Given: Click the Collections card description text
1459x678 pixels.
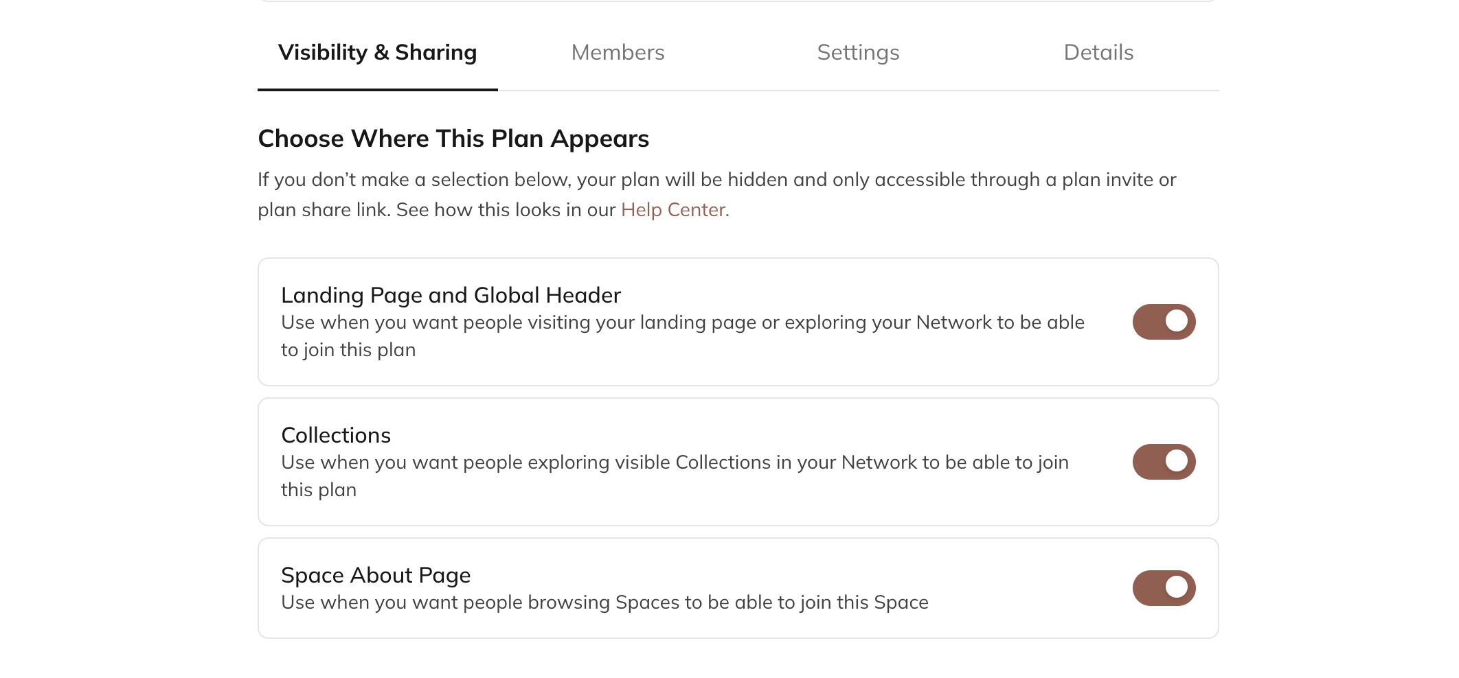Looking at the screenshot, I should [674, 476].
